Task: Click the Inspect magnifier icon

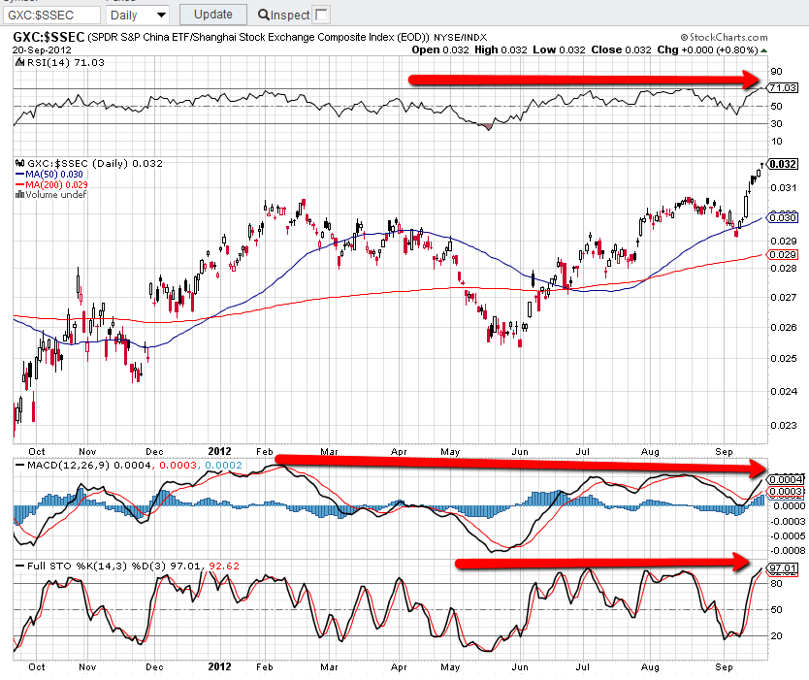Action: (263, 15)
